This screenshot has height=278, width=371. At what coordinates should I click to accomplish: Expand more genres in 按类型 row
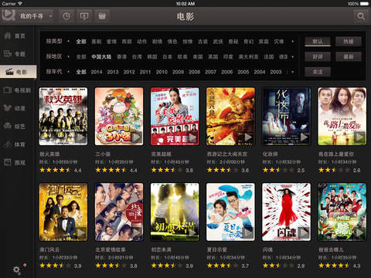coord(292,41)
